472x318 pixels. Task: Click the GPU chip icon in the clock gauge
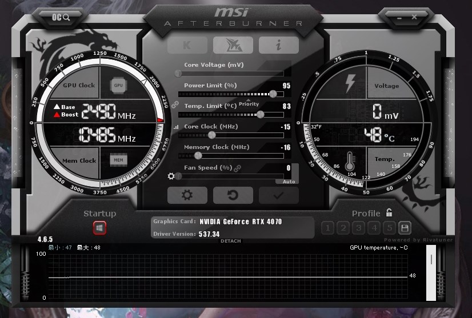pos(118,86)
